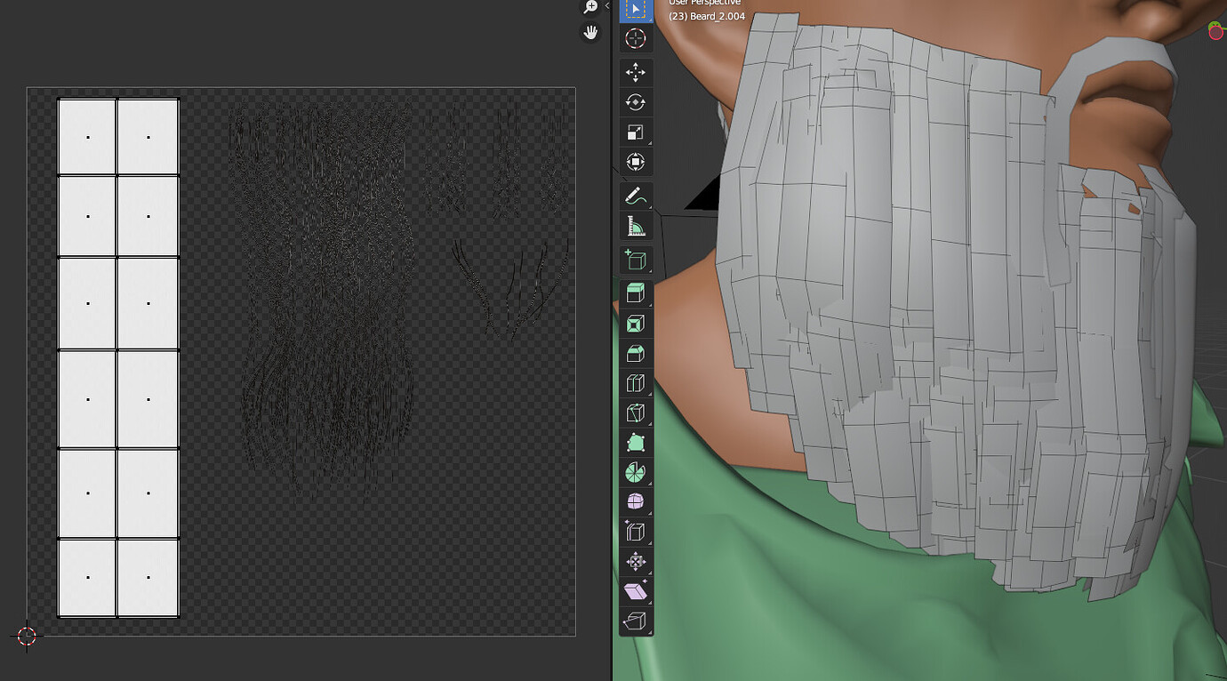Select the Inset Faces tool
Screen dimensions: 1227x681
tap(635, 324)
